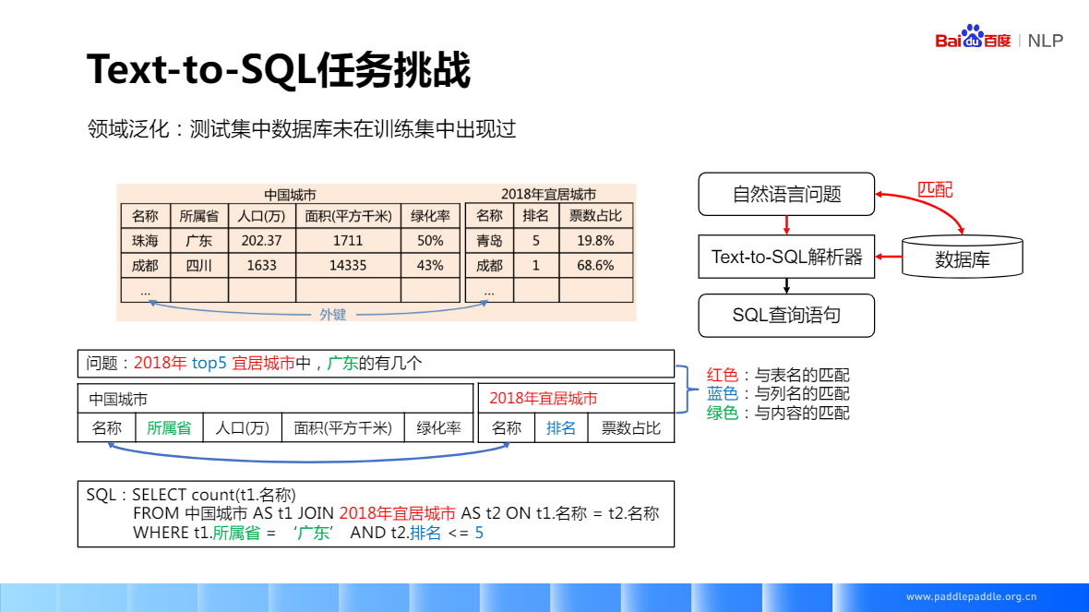
Task: Select the 202.37 population cell
Action: pos(262,240)
